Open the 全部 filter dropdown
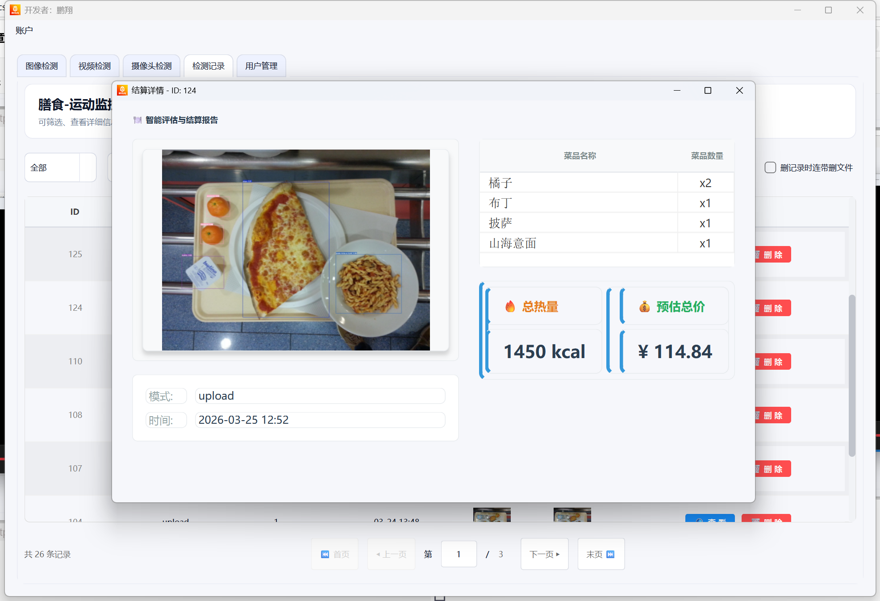 (60, 167)
